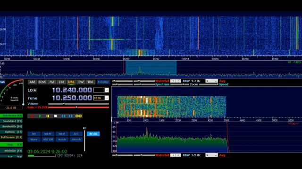The image size is (302, 169).
Task: Pause playback with the yellow pause icon
Action: click(48, 116)
